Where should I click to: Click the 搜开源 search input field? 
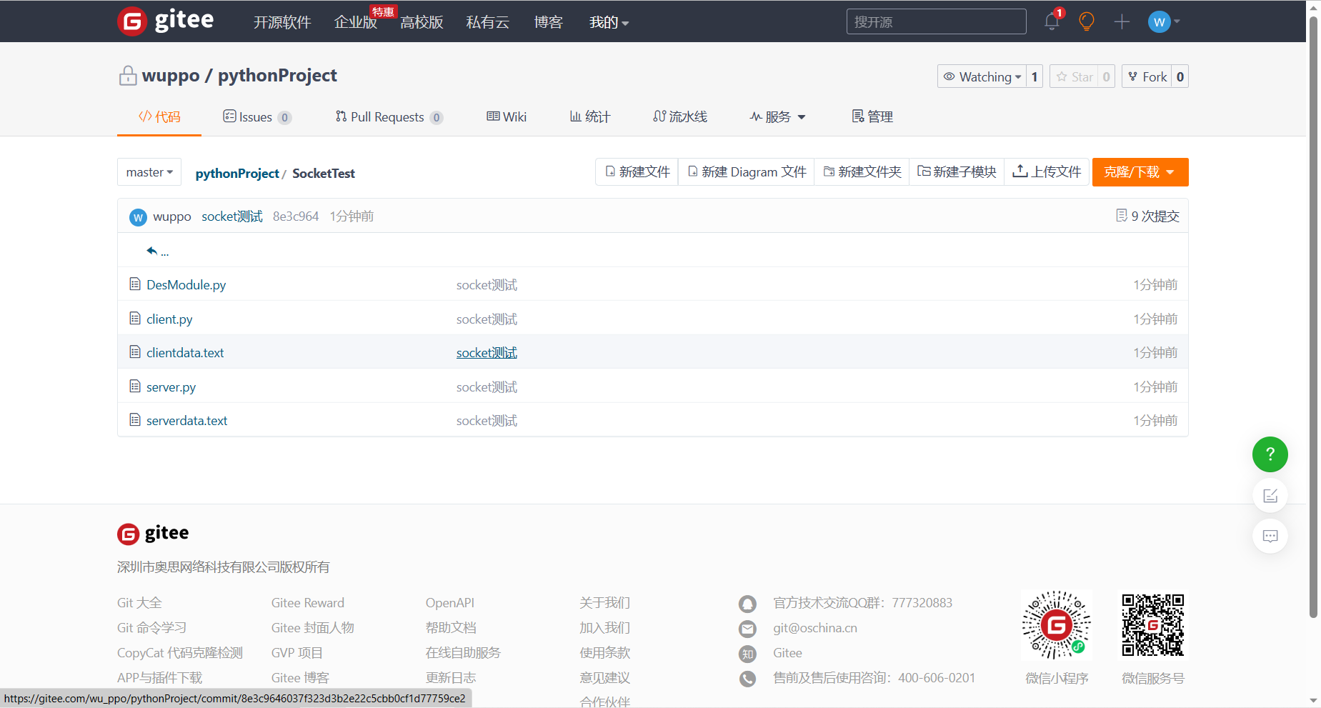point(936,22)
